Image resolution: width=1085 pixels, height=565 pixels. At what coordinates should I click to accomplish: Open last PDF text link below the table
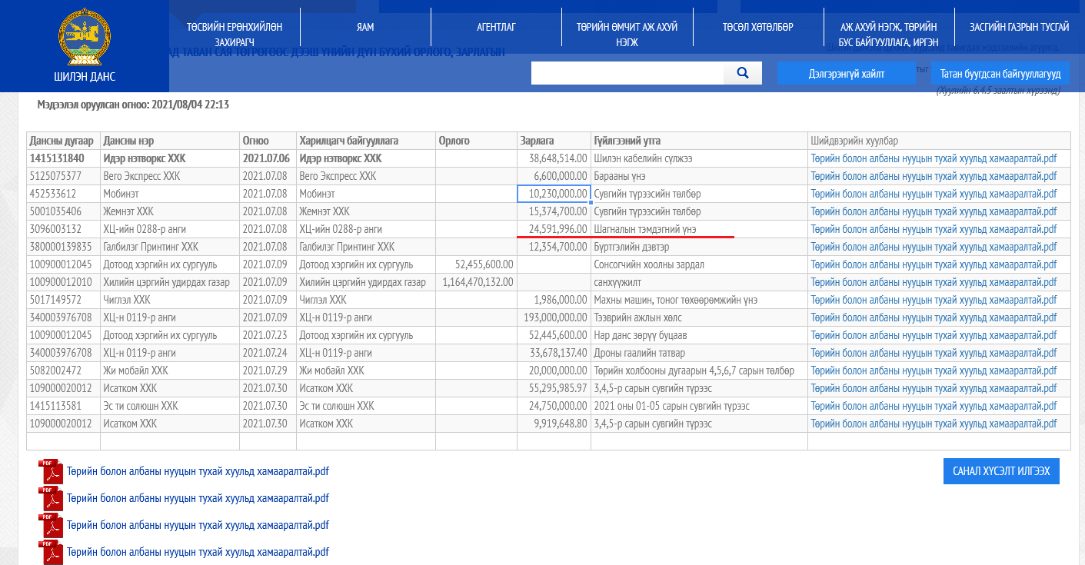click(198, 552)
